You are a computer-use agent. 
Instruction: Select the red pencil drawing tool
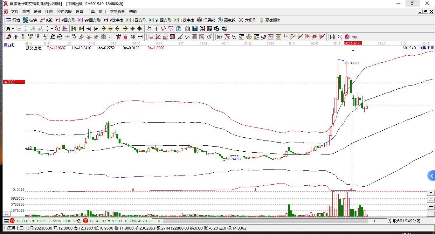click(9, 37)
